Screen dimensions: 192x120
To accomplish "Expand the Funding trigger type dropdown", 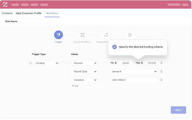I will (x=47, y=63).
